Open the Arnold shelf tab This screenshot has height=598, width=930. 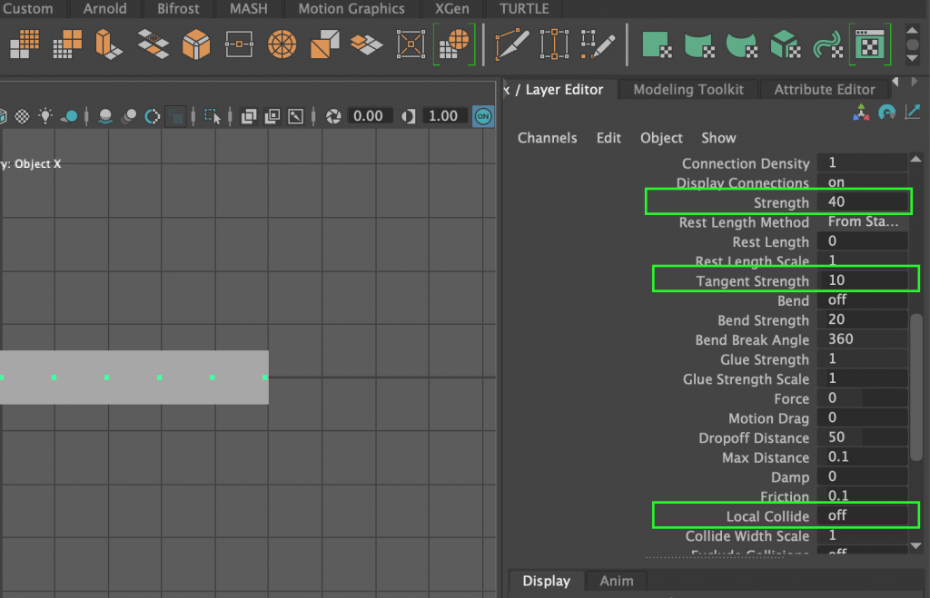click(x=104, y=8)
